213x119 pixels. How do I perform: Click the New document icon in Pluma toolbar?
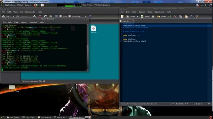pyautogui.click(x=122, y=17)
